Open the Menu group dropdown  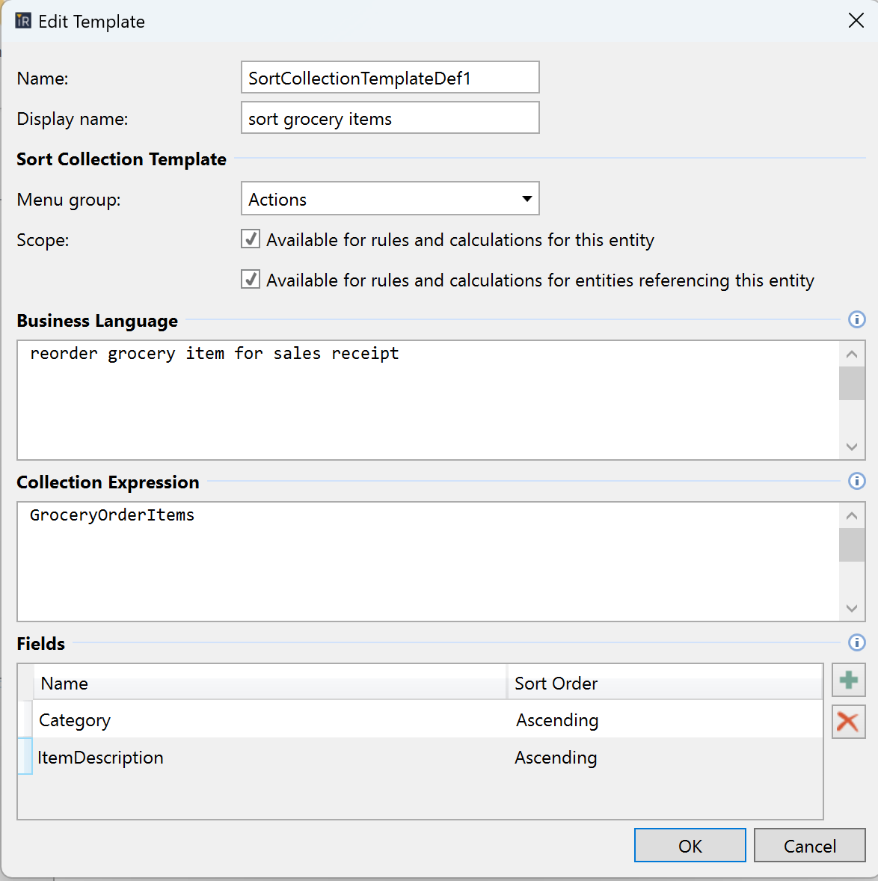390,199
